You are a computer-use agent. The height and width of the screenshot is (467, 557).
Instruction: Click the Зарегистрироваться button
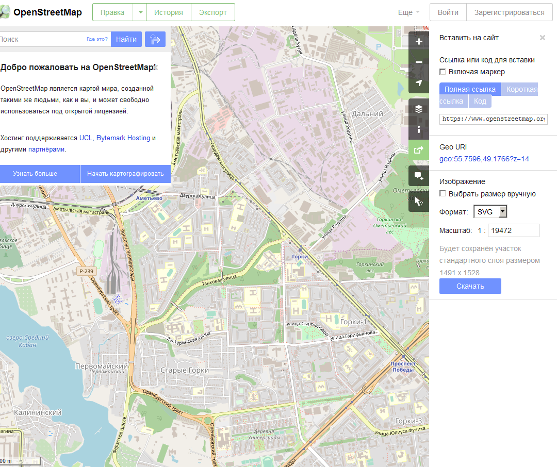510,12
